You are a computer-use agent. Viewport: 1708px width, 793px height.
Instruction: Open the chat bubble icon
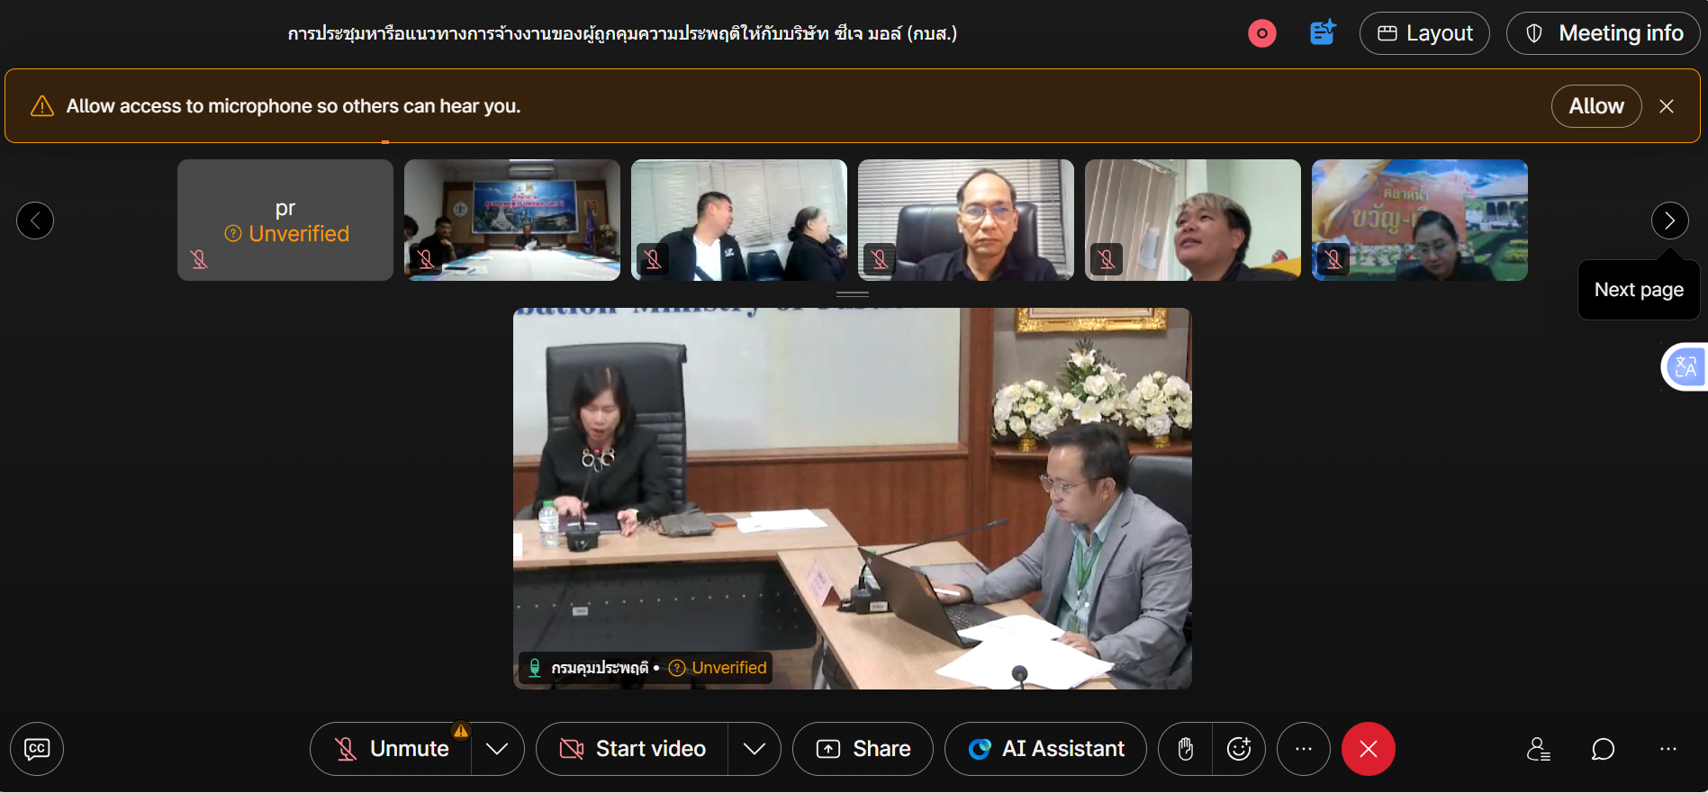point(1603,749)
